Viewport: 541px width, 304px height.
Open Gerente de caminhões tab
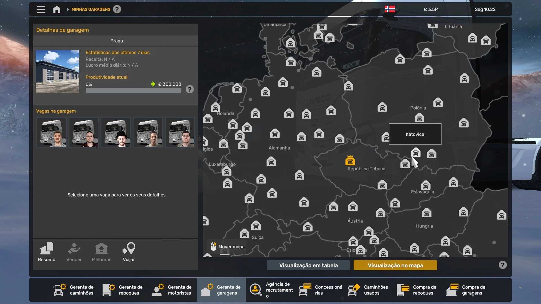[x=74, y=290]
